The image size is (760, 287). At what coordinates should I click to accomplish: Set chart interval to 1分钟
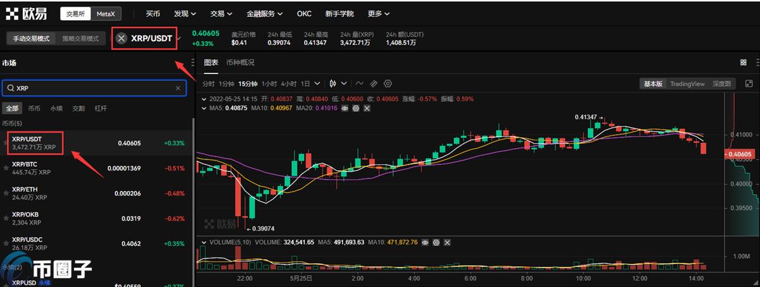227,83
